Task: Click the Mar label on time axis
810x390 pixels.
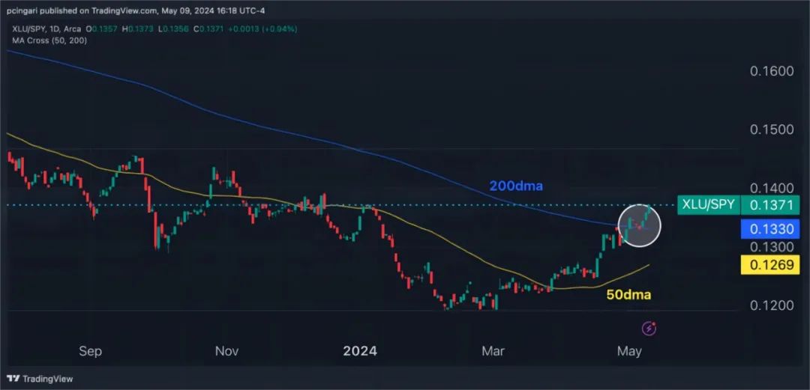Action: 493,351
